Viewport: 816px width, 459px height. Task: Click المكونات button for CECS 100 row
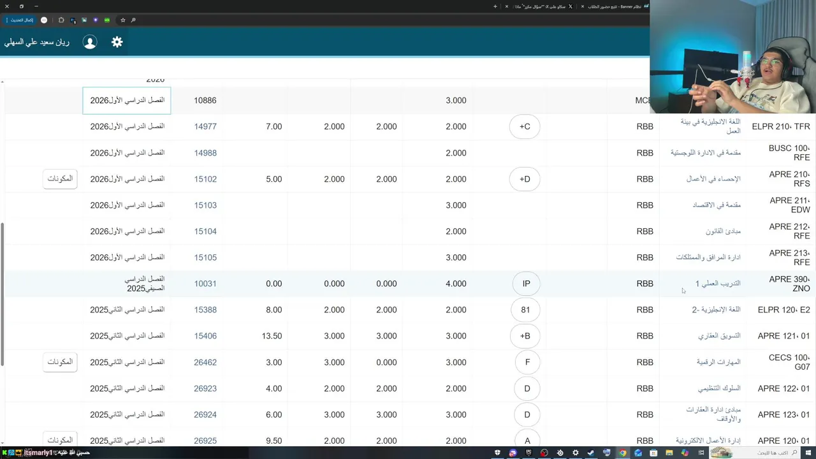point(61,362)
